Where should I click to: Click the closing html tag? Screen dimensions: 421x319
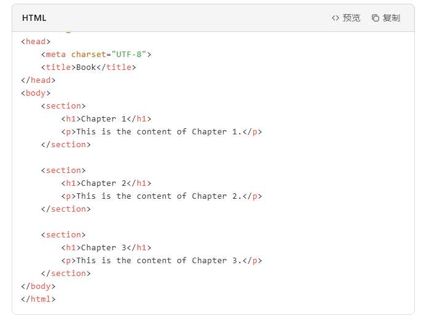coord(38,299)
